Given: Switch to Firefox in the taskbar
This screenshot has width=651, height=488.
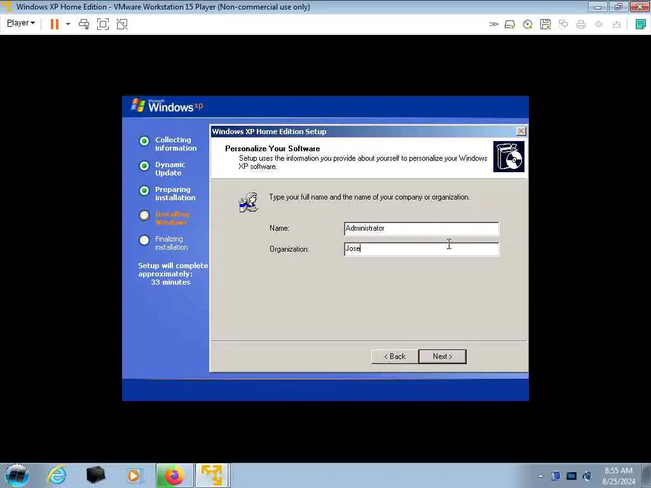Looking at the screenshot, I should [174, 475].
